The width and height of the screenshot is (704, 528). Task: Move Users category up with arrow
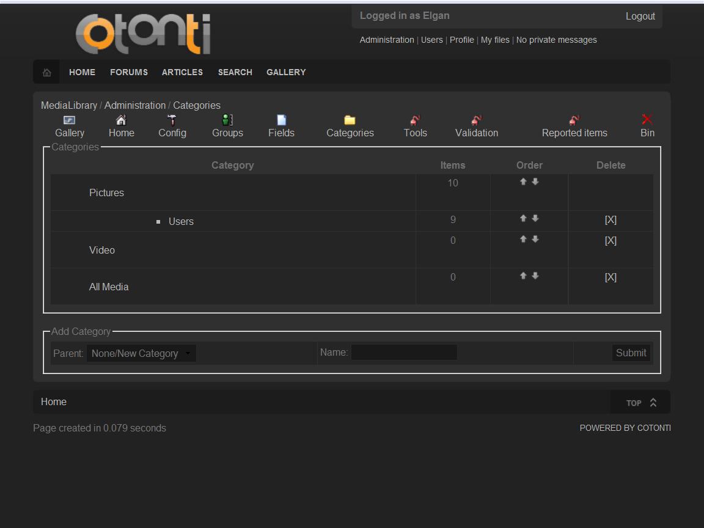pos(523,219)
